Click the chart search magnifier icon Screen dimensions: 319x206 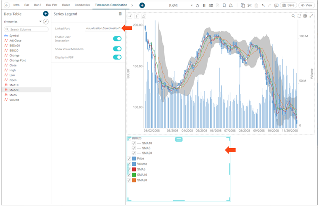[x=293, y=16]
